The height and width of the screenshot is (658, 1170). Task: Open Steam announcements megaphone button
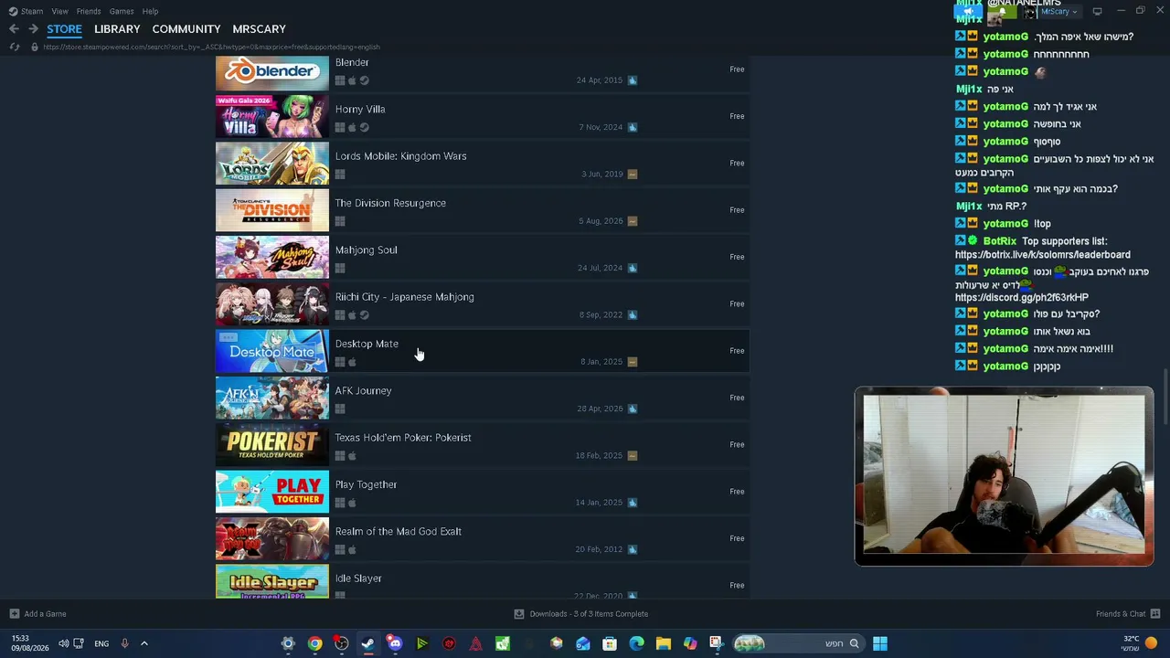click(969, 12)
